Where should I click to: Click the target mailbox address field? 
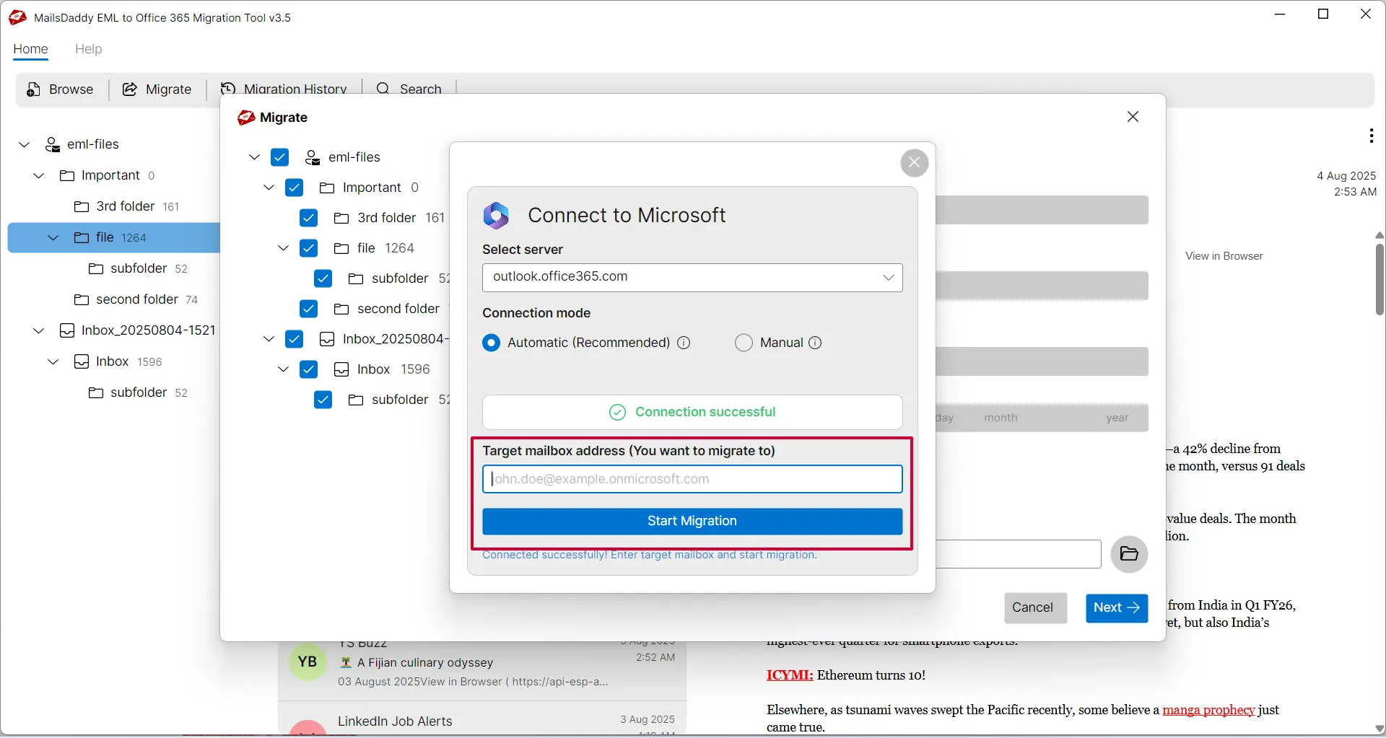coord(692,479)
